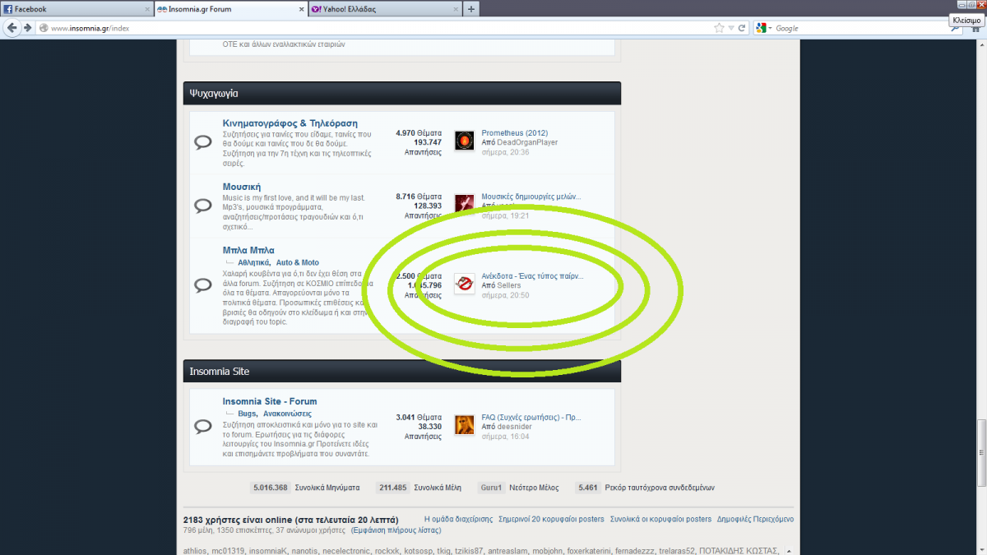Open the Ανακοινώσεις subforum
The height and width of the screenshot is (555, 987).
[287, 414]
